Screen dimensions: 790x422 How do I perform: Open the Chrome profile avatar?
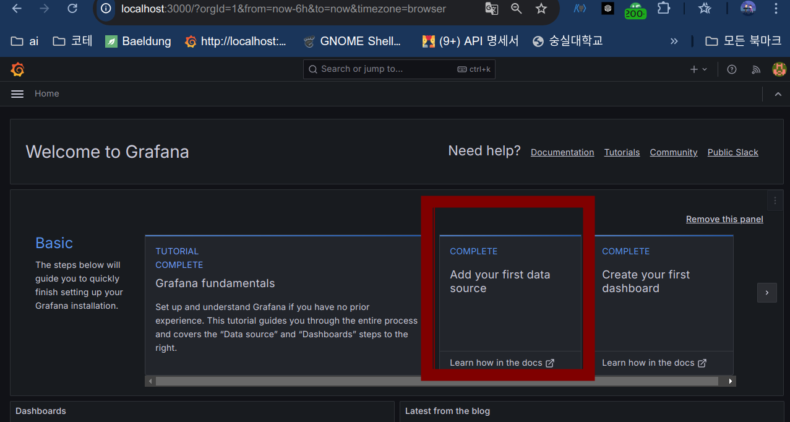748,9
